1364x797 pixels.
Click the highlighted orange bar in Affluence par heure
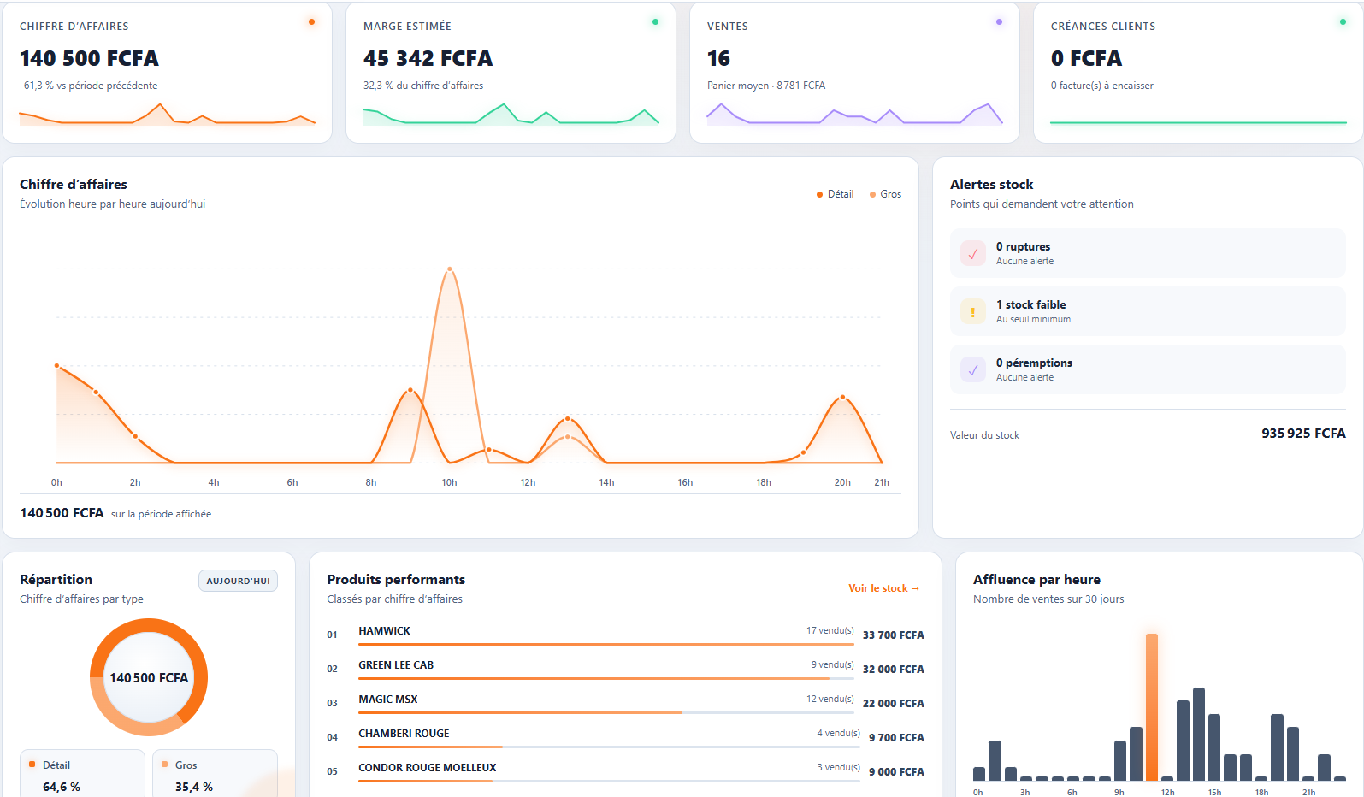pyautogui.click(x=1152, y=707)
